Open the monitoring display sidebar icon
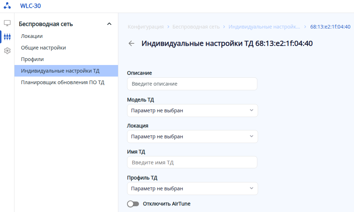The width and height of the screenshot is (354, 212). tap(7, 23)
